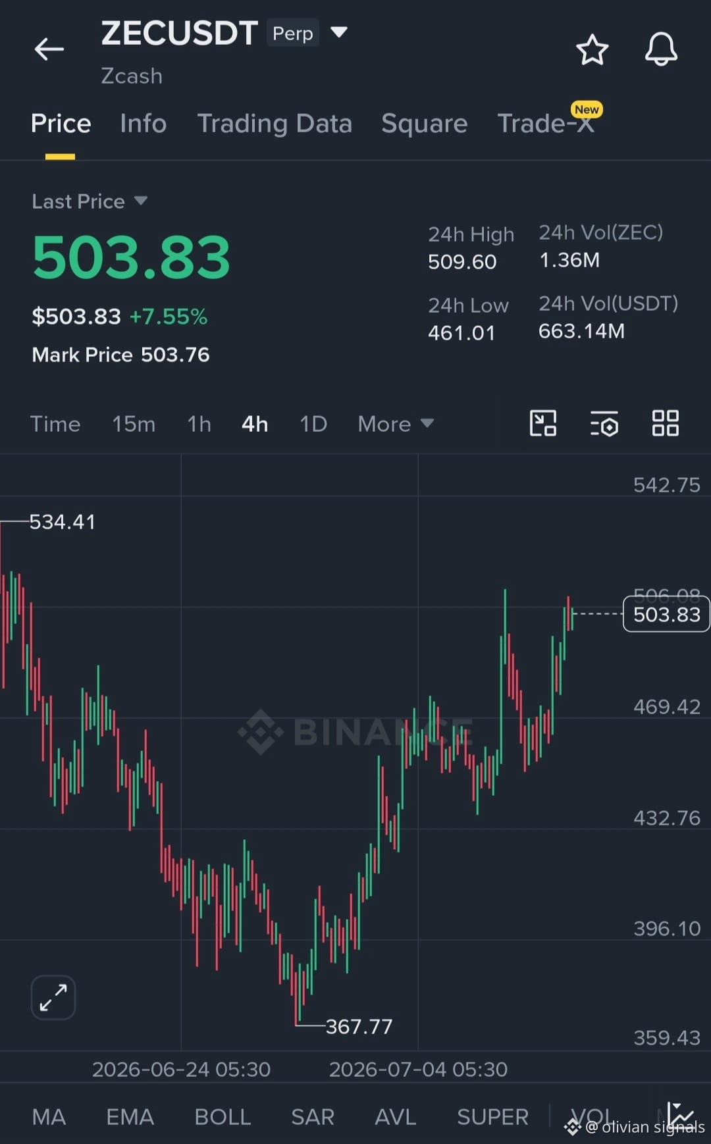Toggle the EMA indicator

point(130,1117)
